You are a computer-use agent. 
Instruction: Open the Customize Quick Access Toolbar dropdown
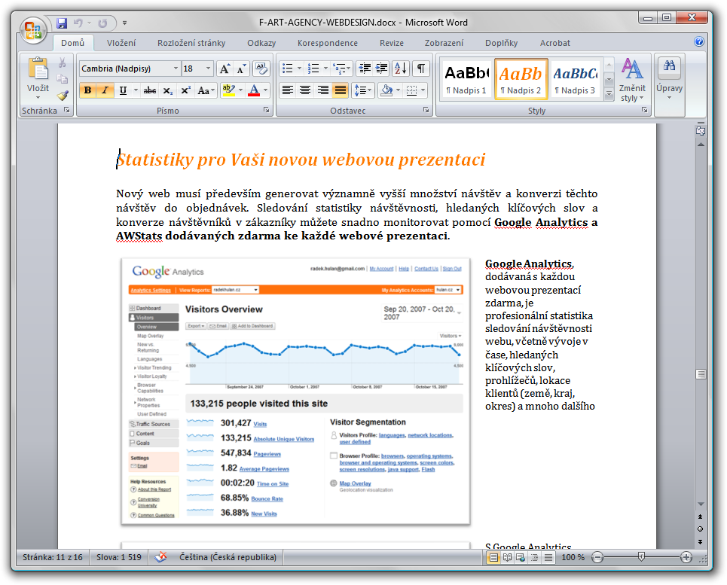(x=125, y=23)
